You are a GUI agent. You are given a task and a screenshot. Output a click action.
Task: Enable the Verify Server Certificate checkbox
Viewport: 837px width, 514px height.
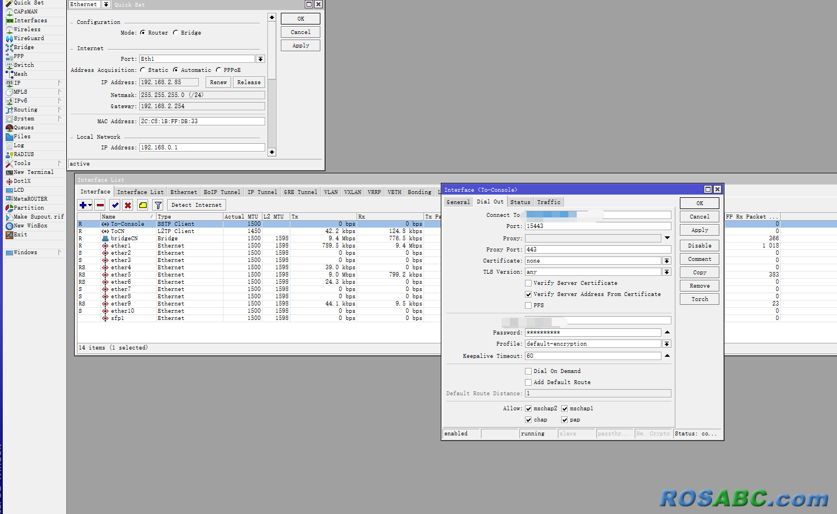click(x=528, y=283)
